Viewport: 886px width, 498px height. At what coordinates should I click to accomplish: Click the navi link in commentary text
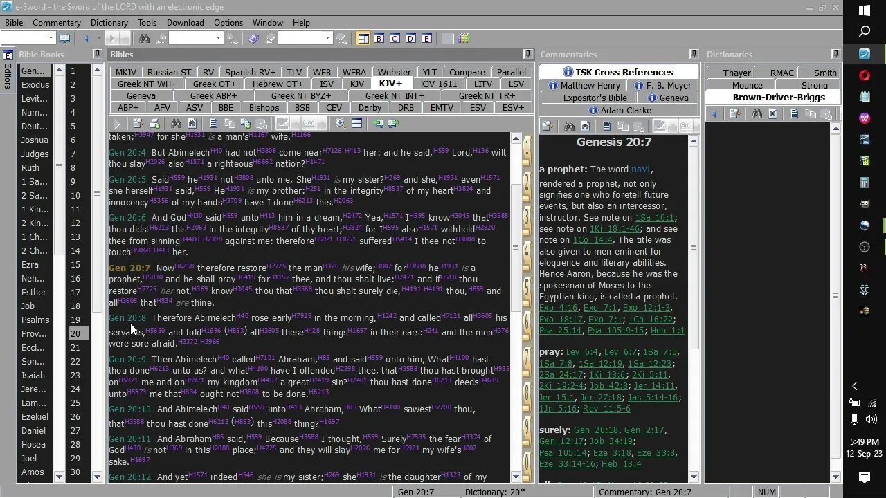point(640,169)
